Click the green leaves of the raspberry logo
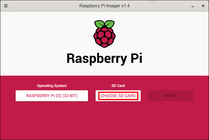 pyautogui.click(x=104, y=24)
